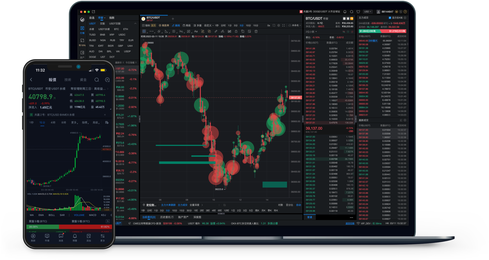
Task: Enter fullscreen chart mode icon
Action: click(x=283, y=25)
